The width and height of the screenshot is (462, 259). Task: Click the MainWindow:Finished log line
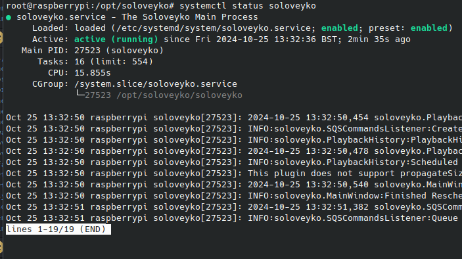click(234, 196)
